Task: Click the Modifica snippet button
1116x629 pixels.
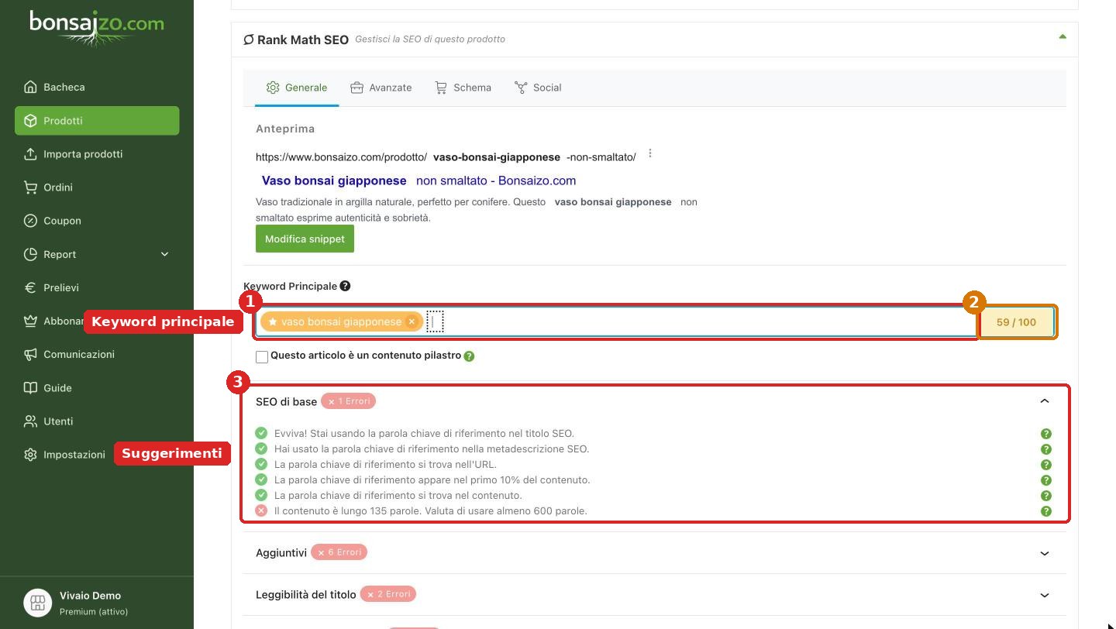Action: tap(305, 239)
